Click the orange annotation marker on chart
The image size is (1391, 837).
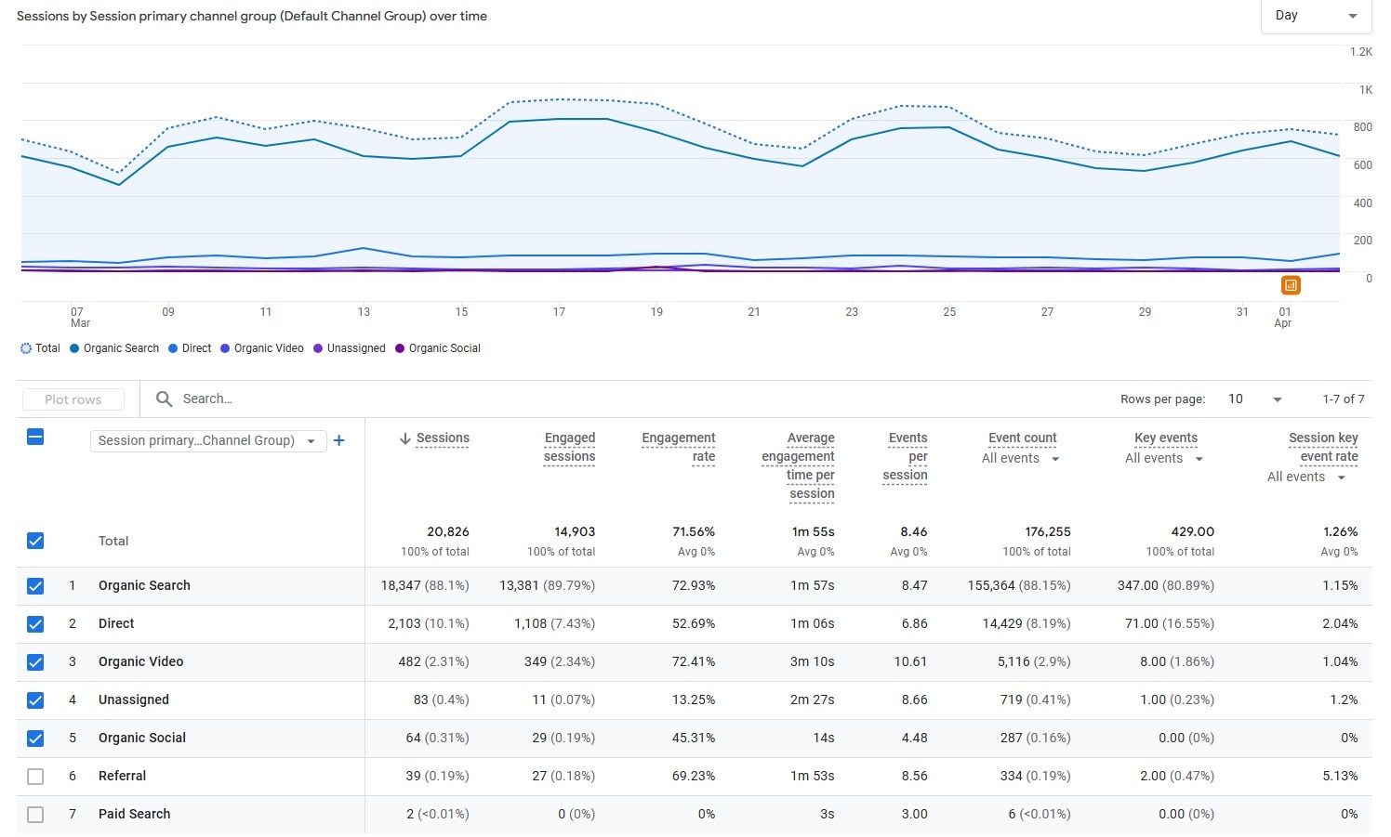pyautogui.click(x=1290, y=285)
